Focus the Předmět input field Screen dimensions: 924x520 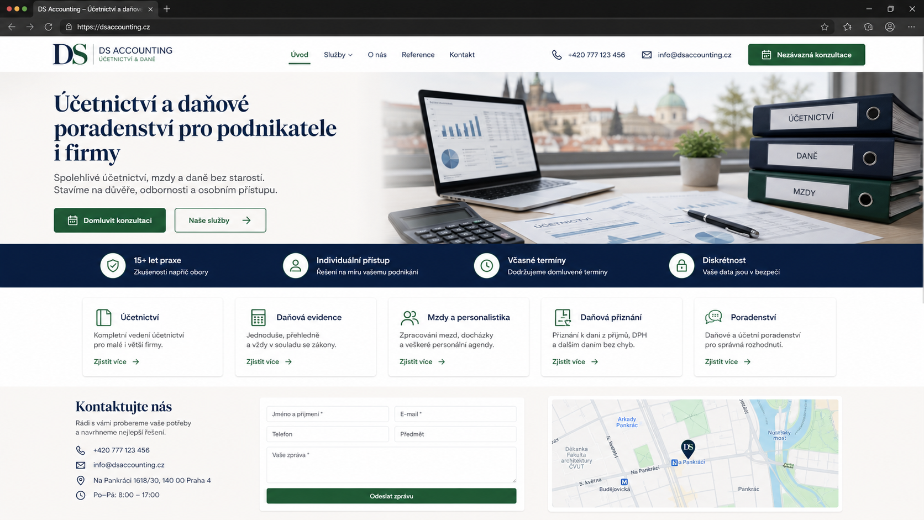coord(455,434)
